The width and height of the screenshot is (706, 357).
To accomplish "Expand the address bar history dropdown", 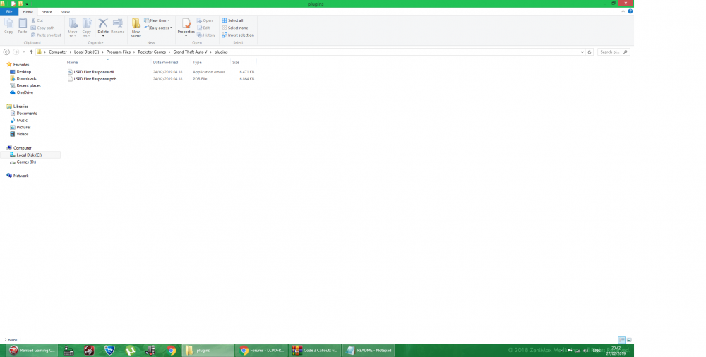I will point(582,52).
